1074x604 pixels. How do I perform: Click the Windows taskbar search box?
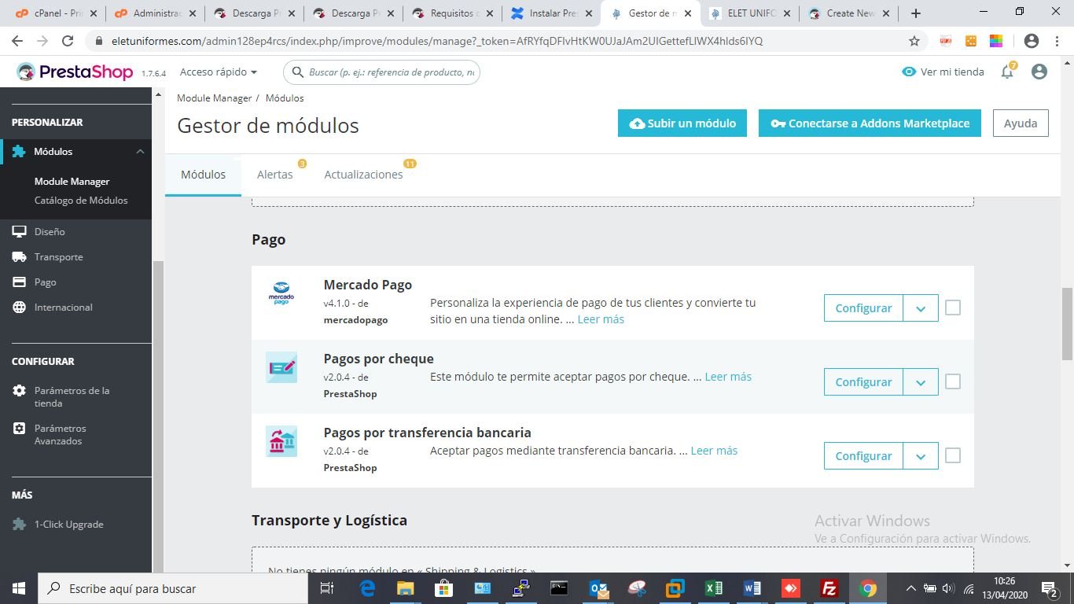coord(172,588)
